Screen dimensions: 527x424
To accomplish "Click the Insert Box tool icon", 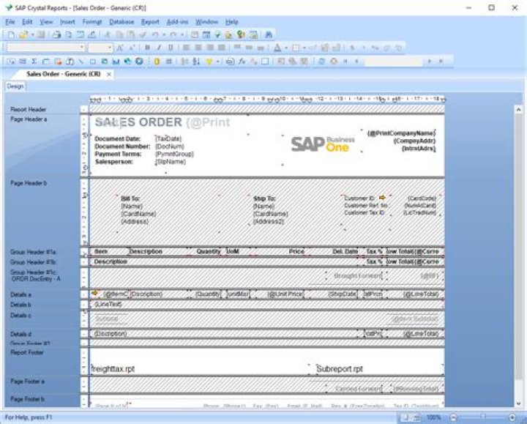I will coord(92,62).
